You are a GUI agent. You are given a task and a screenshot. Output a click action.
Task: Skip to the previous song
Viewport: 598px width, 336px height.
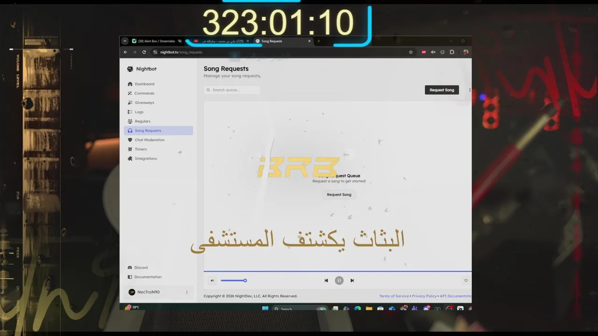coord(326,280)
